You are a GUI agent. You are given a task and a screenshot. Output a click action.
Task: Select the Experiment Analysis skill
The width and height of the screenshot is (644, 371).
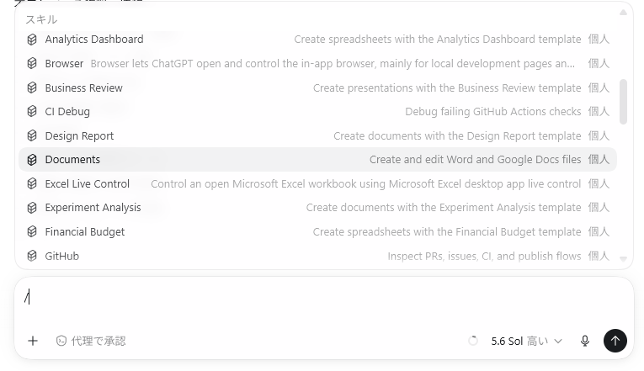point(317,208)
